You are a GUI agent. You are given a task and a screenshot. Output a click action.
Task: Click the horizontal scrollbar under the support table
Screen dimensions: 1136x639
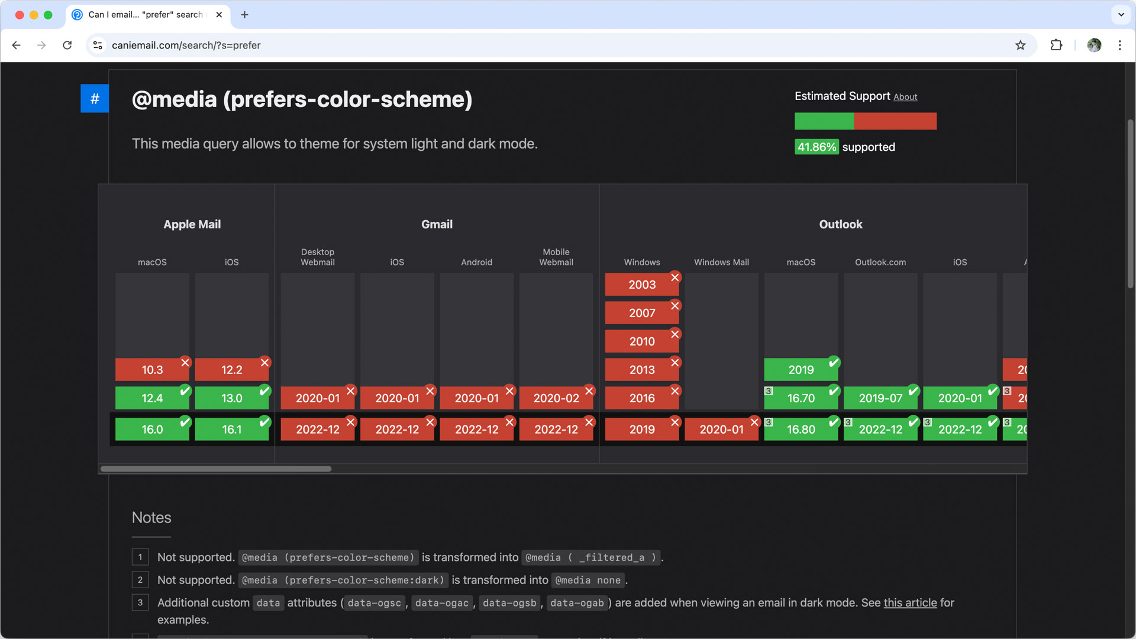pyautogui.click(x=216, y=469)
